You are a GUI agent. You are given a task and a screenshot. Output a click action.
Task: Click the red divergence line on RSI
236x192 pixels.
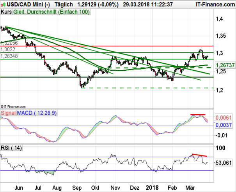(200, 155)
